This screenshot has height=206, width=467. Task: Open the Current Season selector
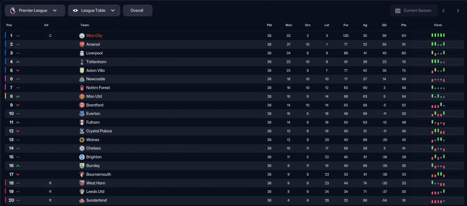click(x=414, y=11)
